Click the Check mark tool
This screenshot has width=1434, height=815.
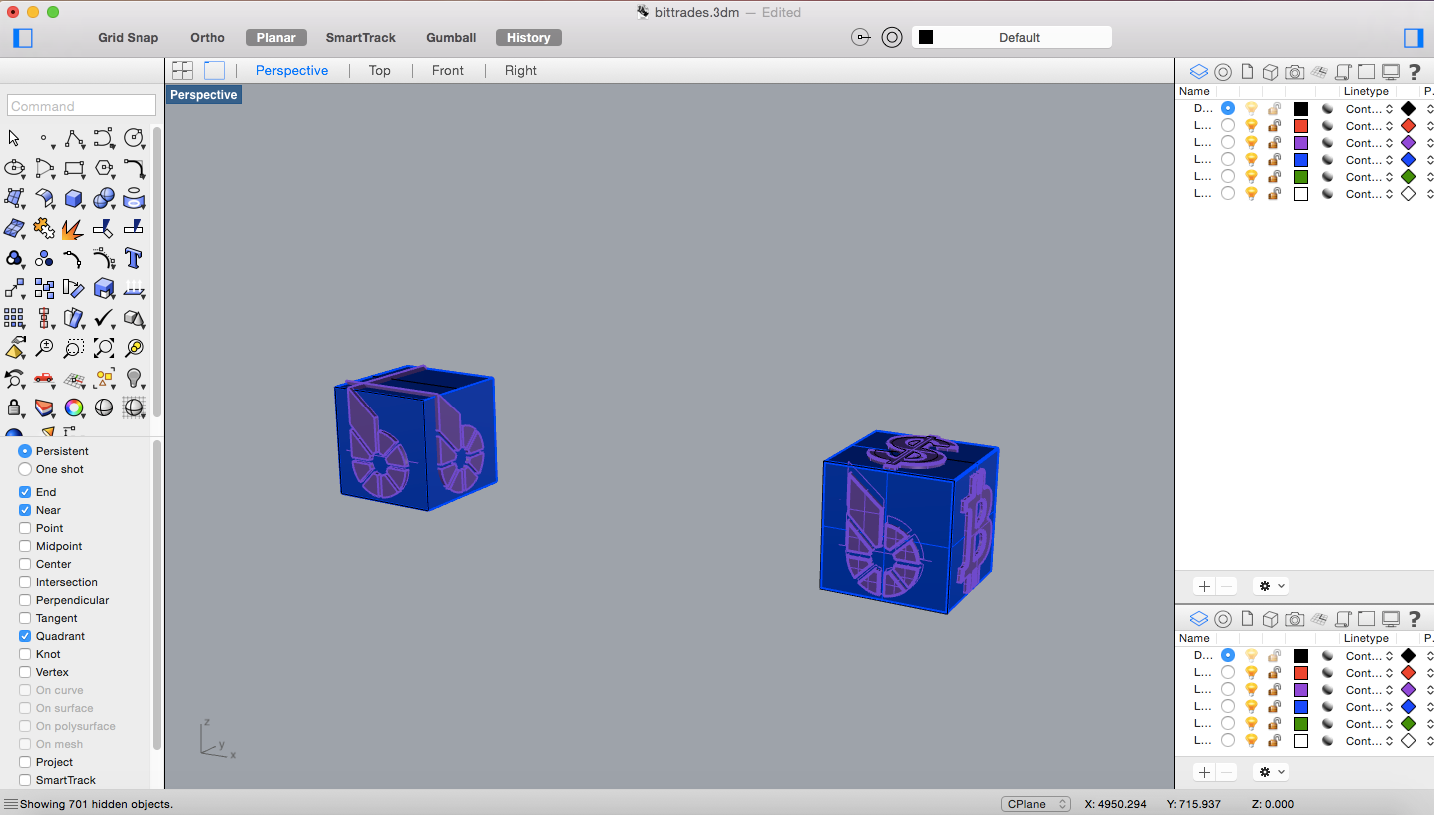[x=104, y=318]
